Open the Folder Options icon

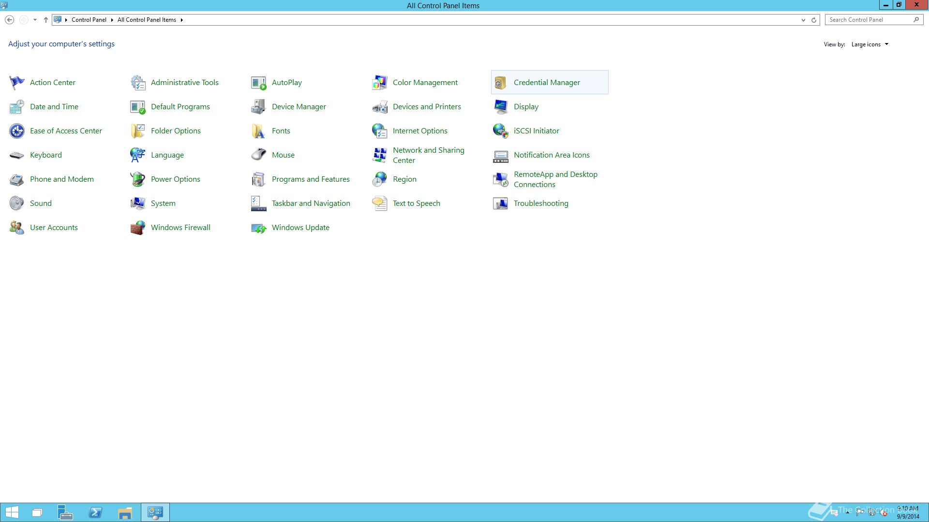137,131
